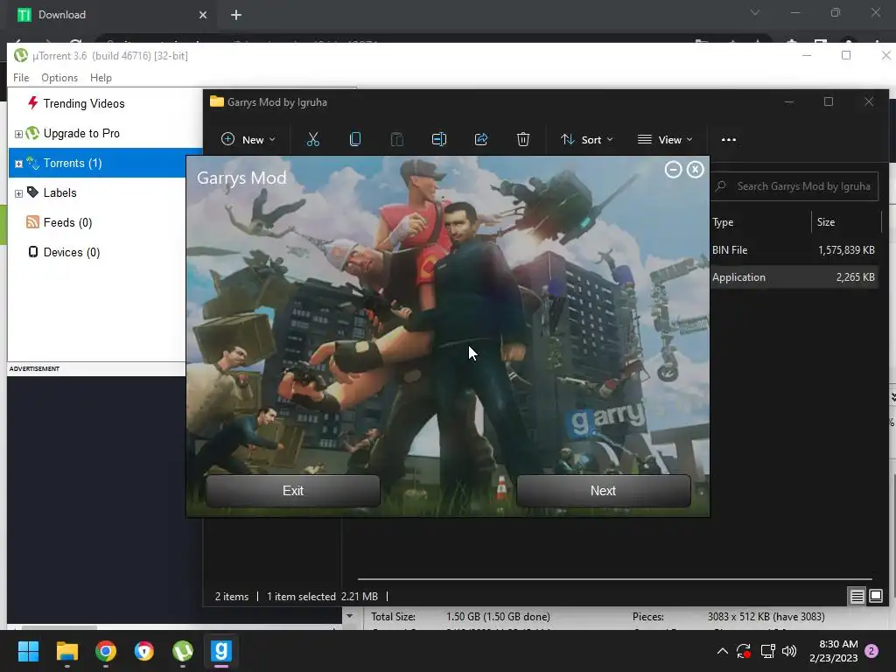Open the notification badge showing 2
The height and width of the screenshot is (672, 896).
(871, 651)
